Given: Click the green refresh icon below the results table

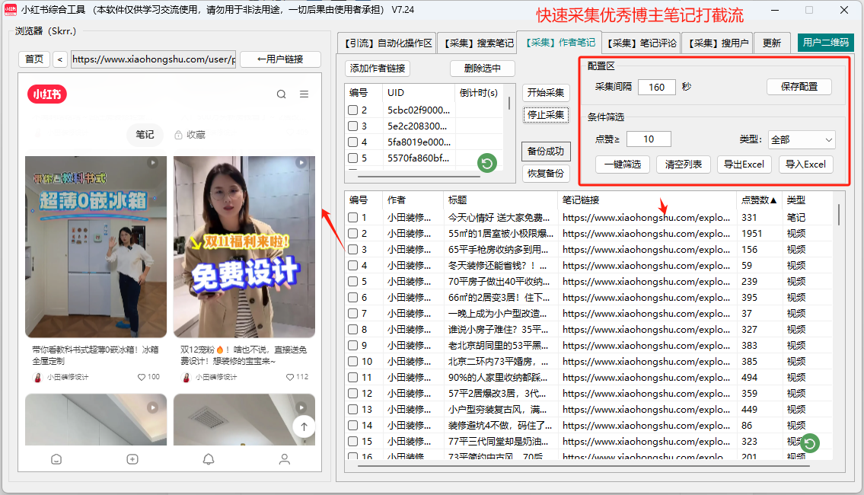Looking at the screenshot, I should pyautogui.click(x=809, y=442).
